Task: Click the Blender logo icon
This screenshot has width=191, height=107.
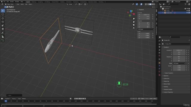Action: (2, 2)
